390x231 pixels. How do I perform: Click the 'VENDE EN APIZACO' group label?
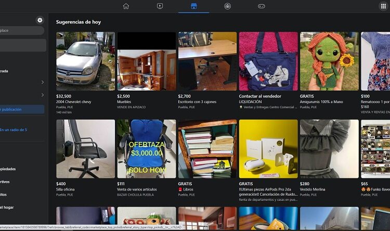coord(132,107)
